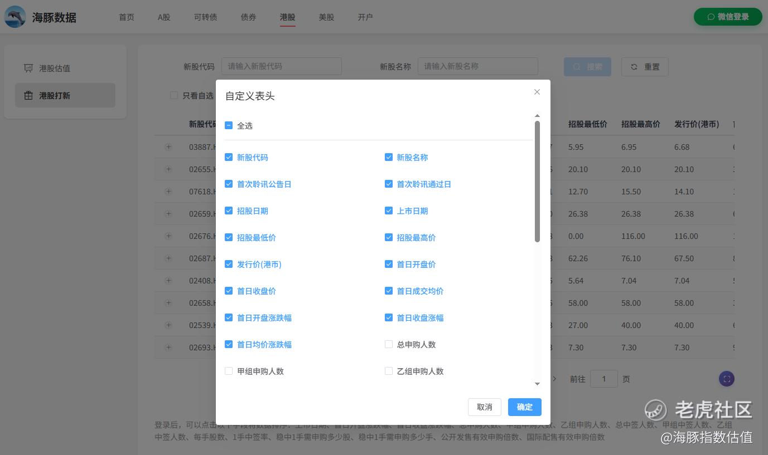Expand row 02676.HK with plus icon
The height and width of the screenshot is (455, 768).
coord(168,236)
